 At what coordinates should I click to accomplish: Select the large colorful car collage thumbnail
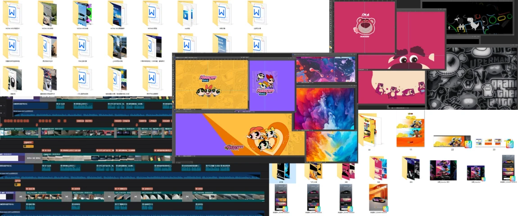pos(443,170)
